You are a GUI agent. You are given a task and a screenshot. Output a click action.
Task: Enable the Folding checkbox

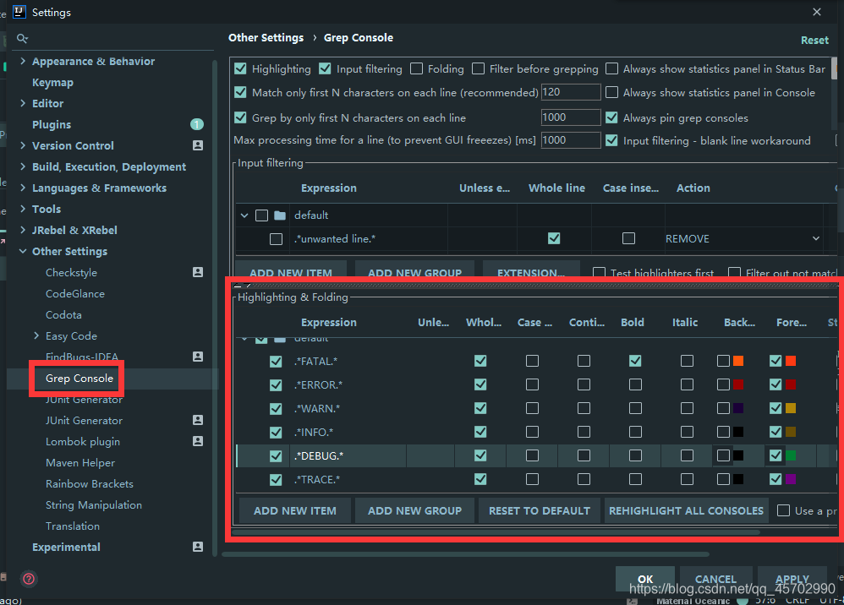pos(416,68)
